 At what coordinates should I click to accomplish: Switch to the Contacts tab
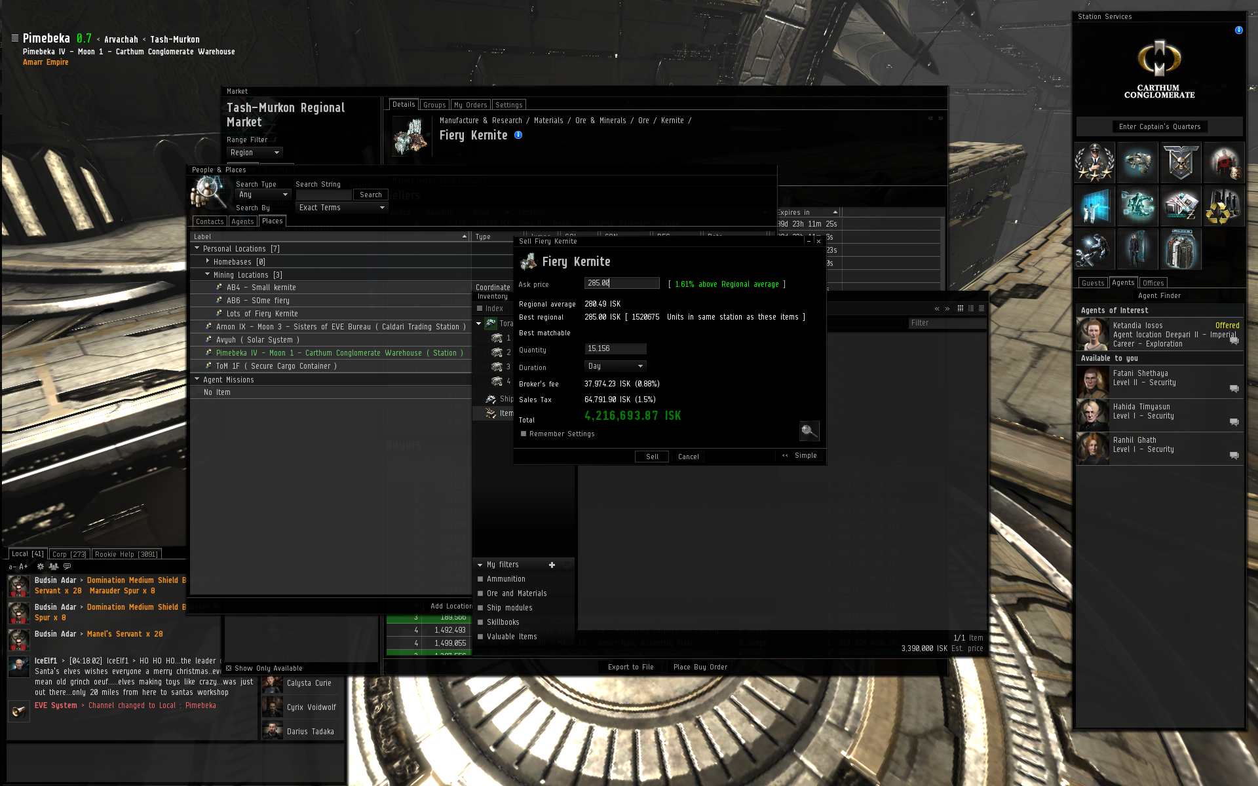tap(210, 221)
